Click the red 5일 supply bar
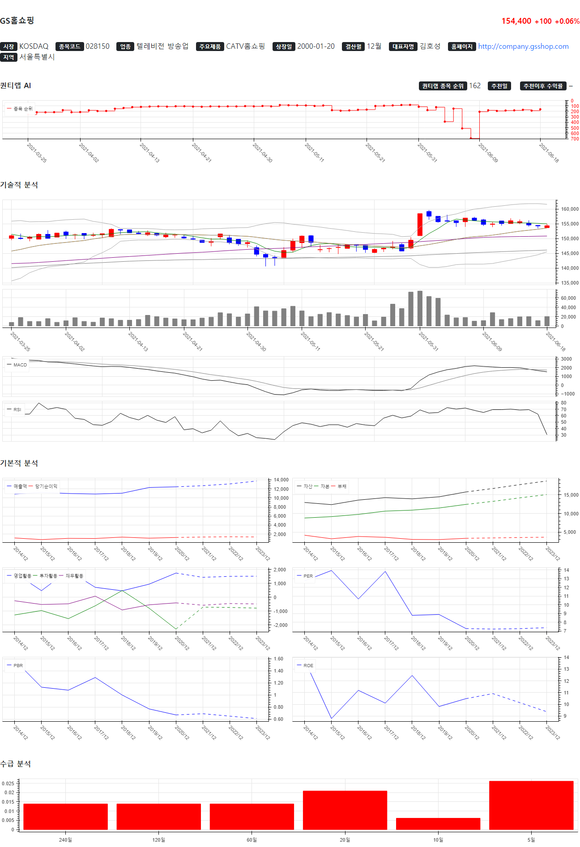The height and width of the screenshot is (847, 580). pyautogui.click(x=531, y=805)
